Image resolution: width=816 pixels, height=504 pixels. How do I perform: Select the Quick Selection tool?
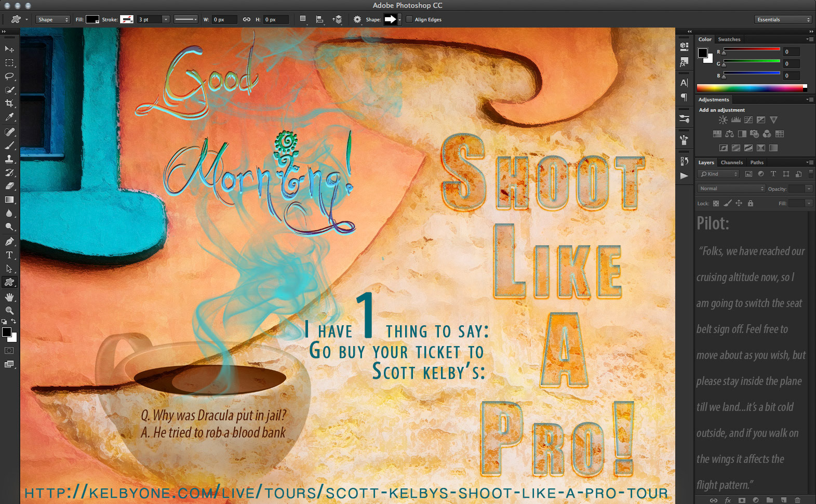point(9,90)
